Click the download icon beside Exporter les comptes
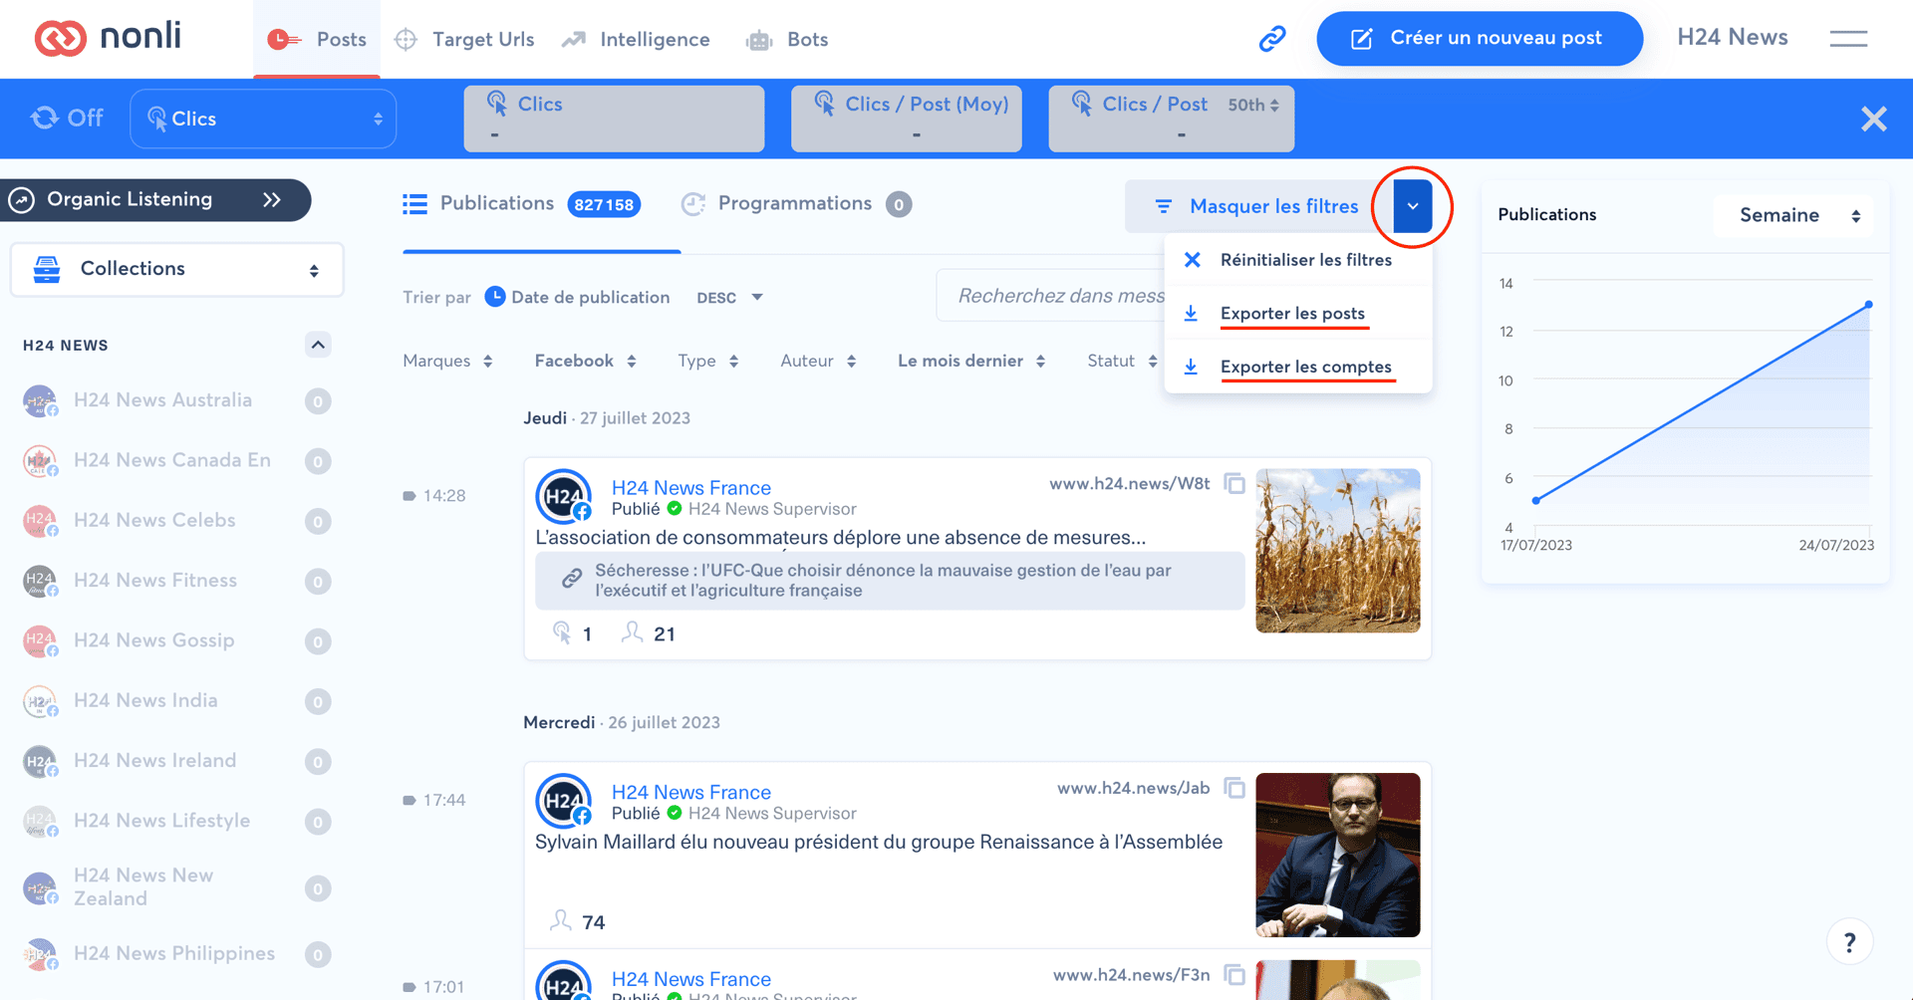The height and width of the screenshot is (1000, 1913). coord(1191,367)
